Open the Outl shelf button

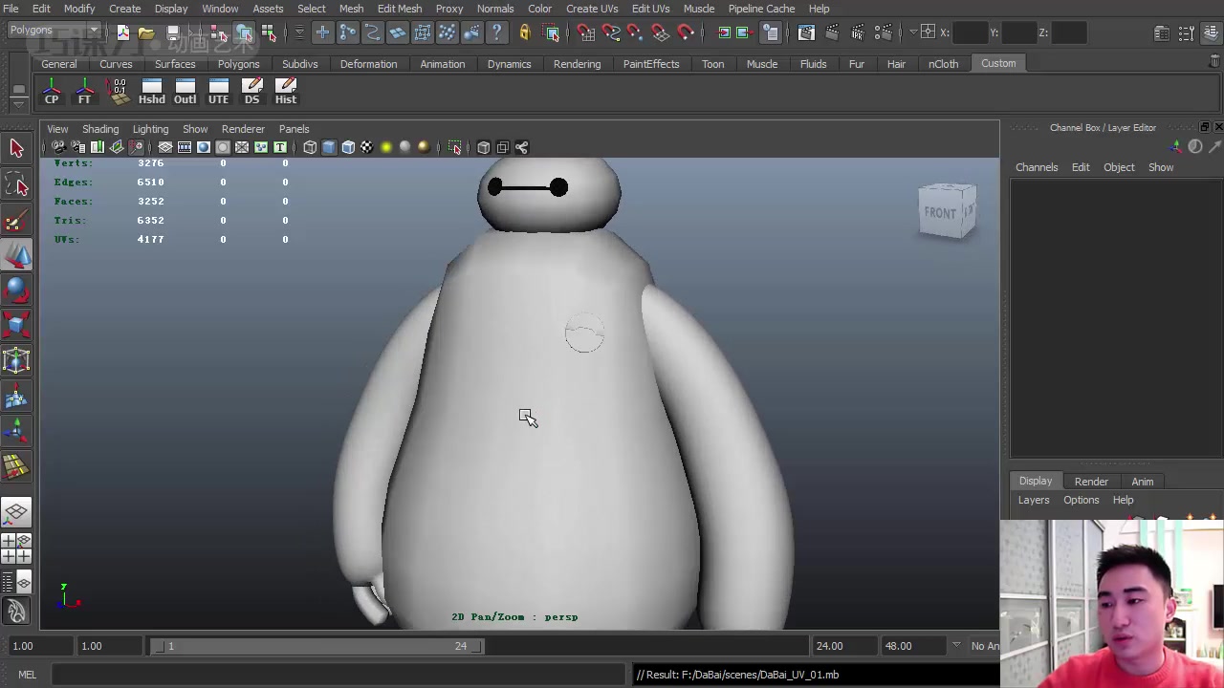(x=185, y=92)
